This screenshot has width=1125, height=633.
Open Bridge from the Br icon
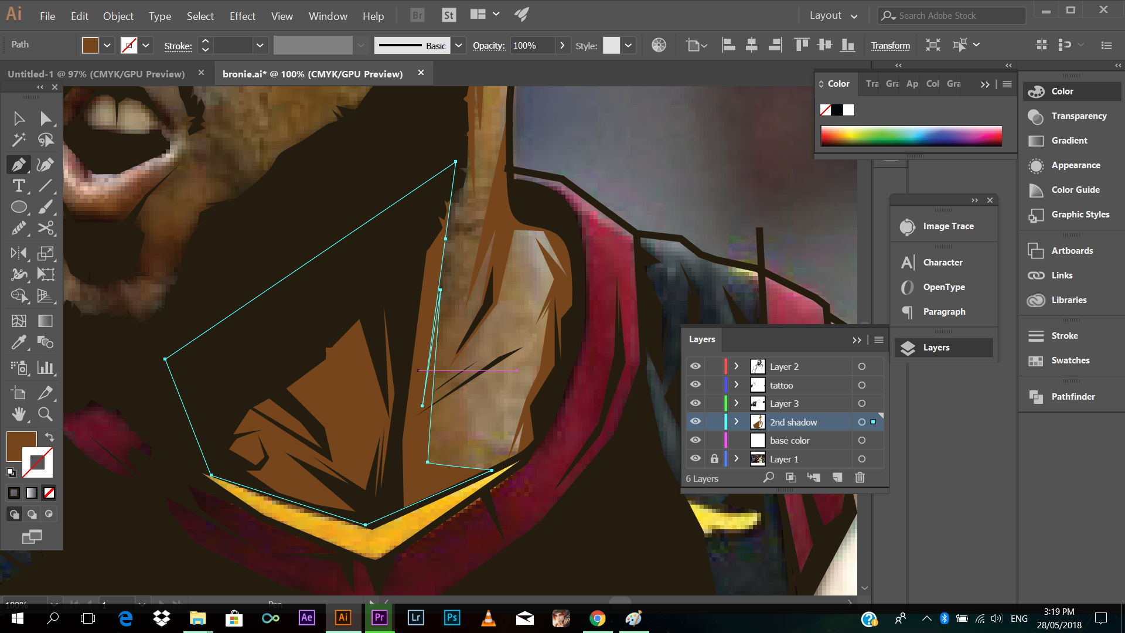(x=417, y=15)
